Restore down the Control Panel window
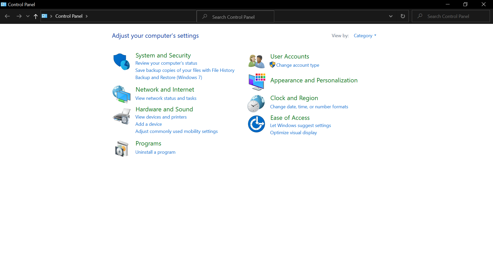 point(465,4)
